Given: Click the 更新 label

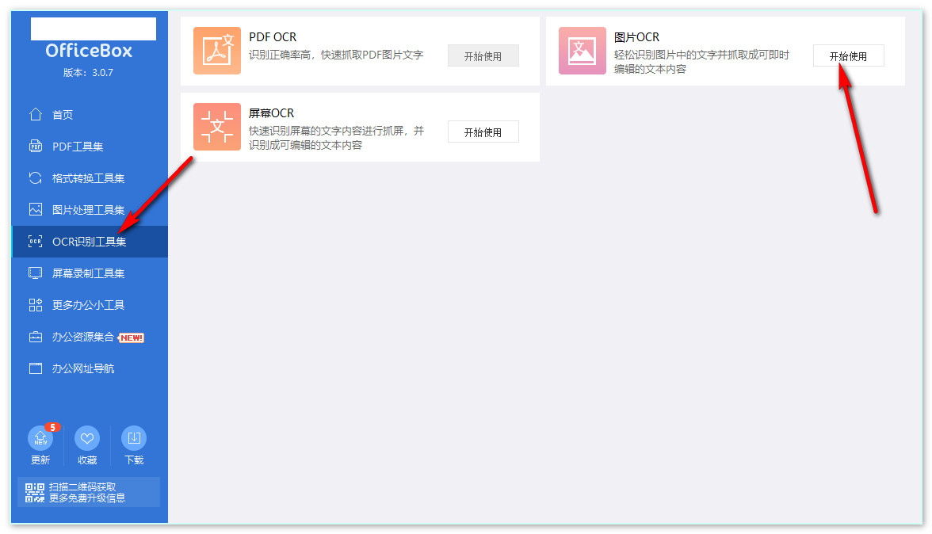Looking at the screenshot, I should [x=40, y=460].
